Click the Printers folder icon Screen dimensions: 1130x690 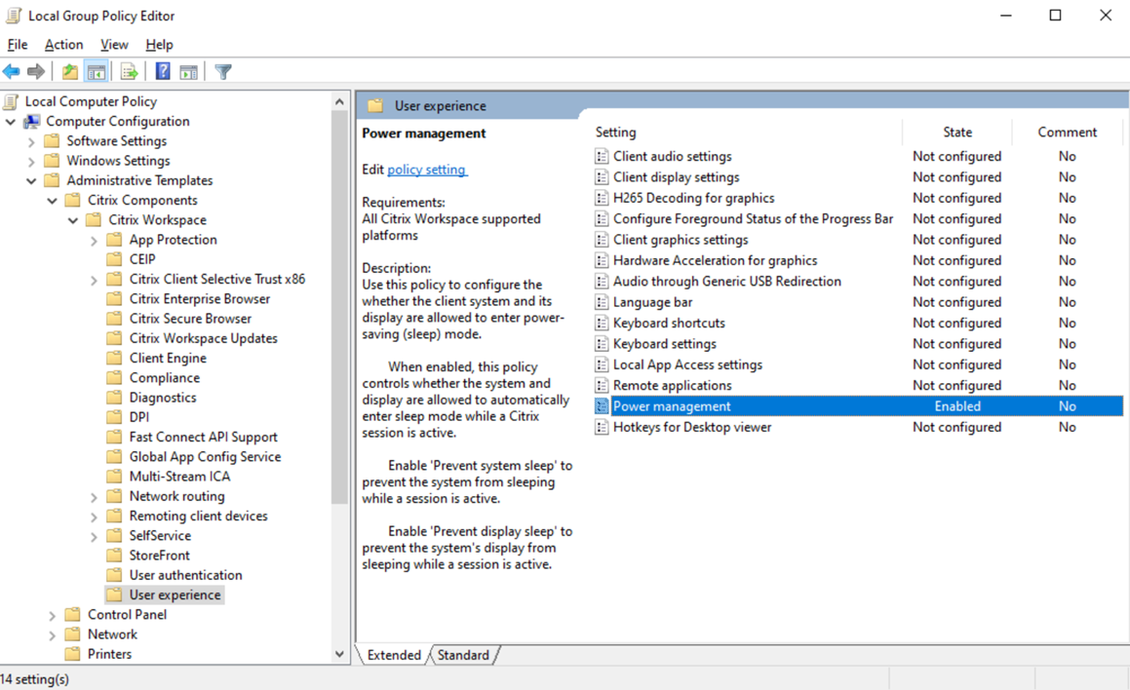click(x=72, y=654)
